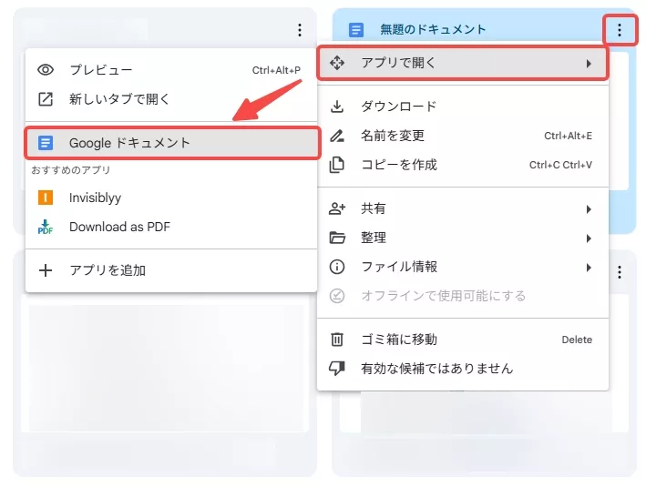Open the three-dot menu on the top-left card
This screenshot has height=487, width=646.
point(300,30)
